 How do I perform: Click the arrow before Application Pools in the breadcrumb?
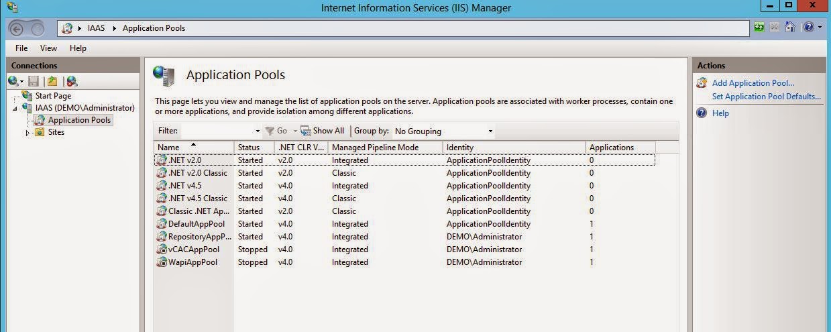click(x=115, y=28)
